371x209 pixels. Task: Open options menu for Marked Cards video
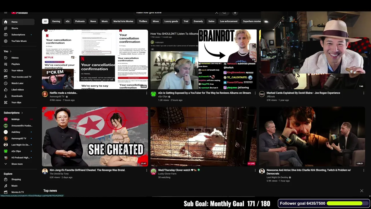coord(363,93)
